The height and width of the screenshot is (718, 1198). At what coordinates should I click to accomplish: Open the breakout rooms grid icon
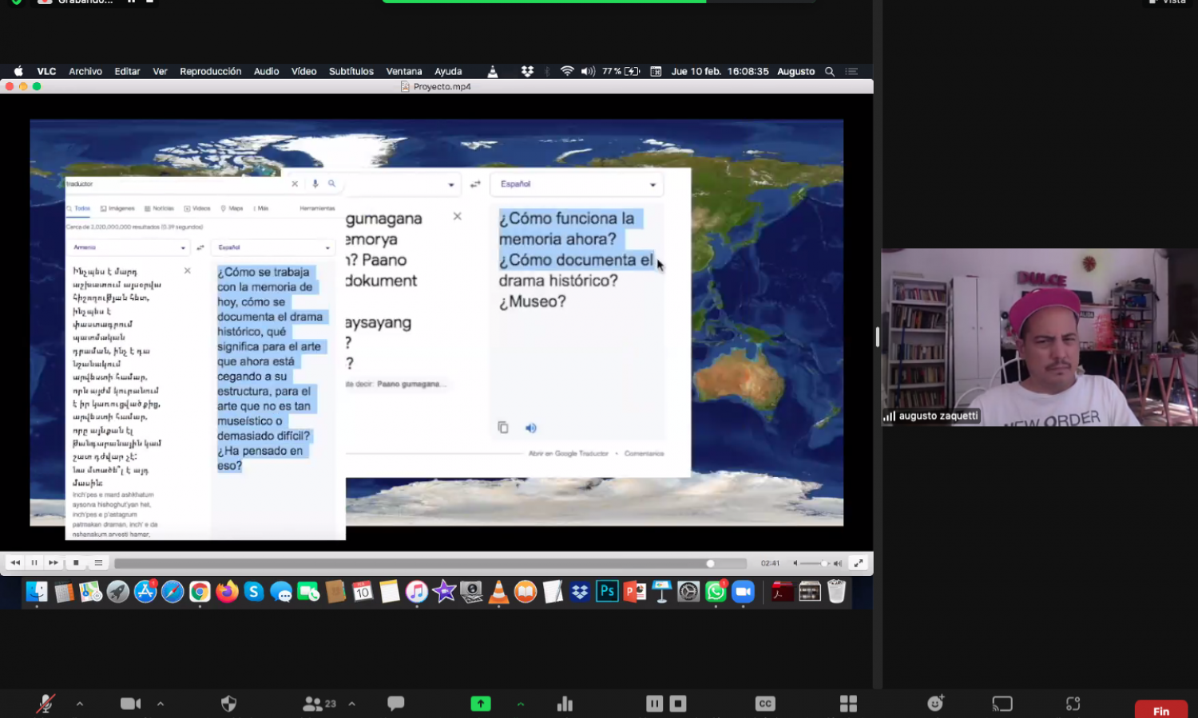click(848, 703)
